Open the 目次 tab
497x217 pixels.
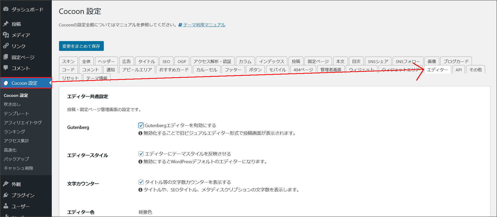click(356, 61)
